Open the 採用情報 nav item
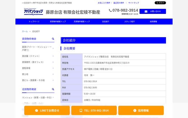188x118 pixels. (x=153, y=22)
